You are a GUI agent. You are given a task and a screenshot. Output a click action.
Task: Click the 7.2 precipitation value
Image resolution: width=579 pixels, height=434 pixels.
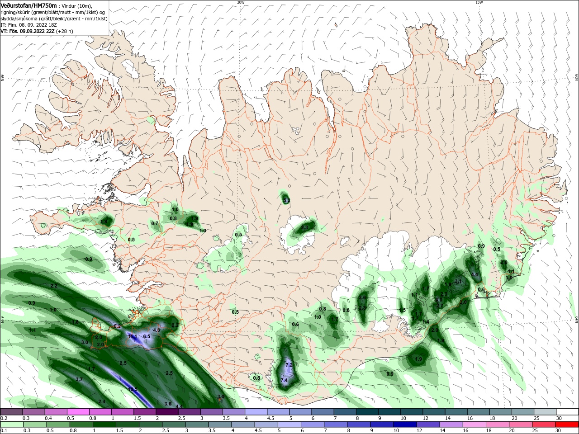tap(289, 364)
